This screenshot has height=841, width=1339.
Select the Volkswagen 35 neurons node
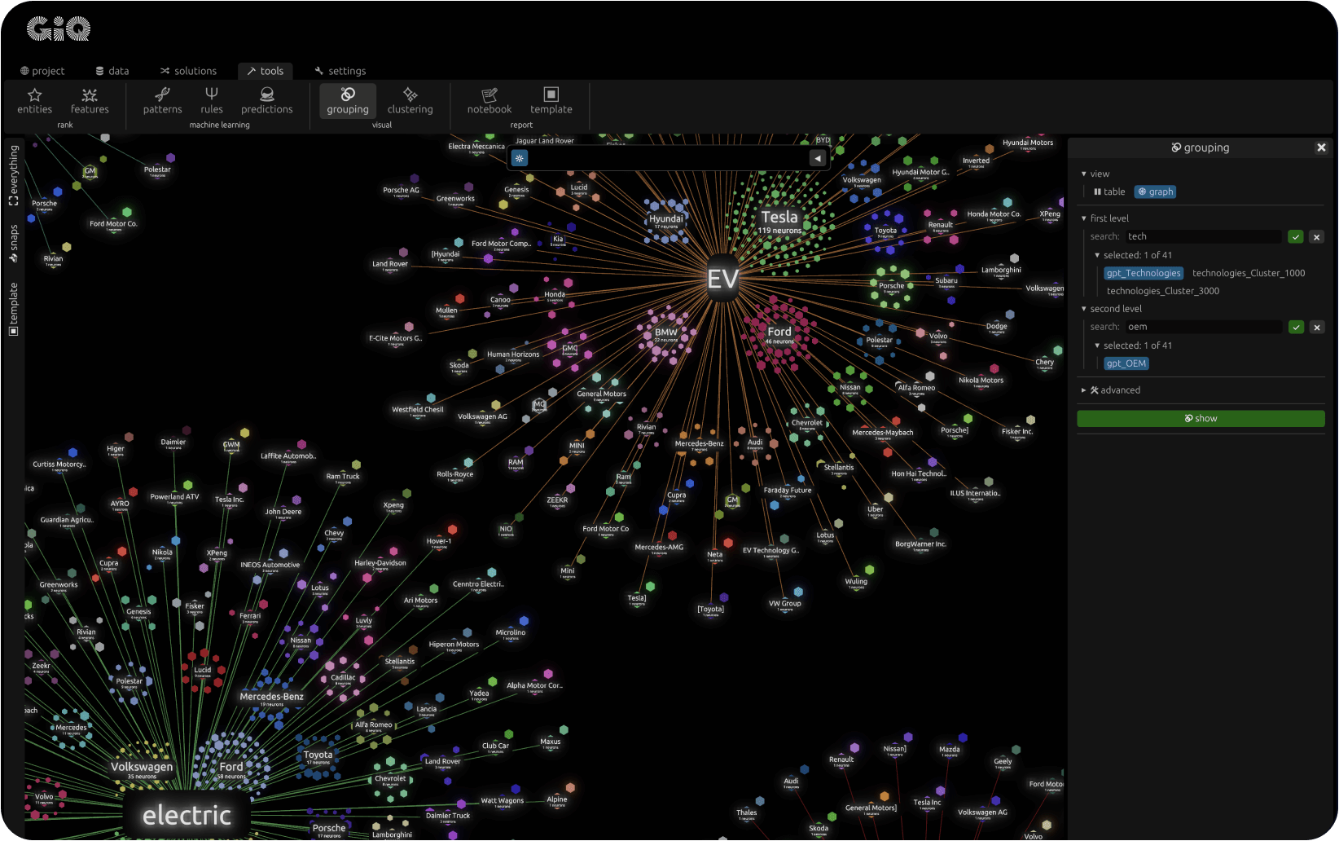click(142, 768)
